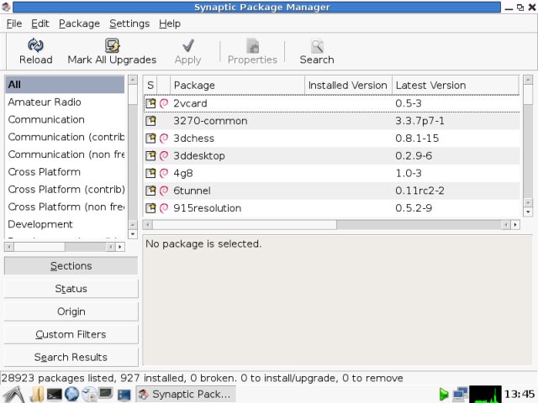538x403 pixels.
Task: Select the Cross Platform (contrib) section
Action: [65, 190]
